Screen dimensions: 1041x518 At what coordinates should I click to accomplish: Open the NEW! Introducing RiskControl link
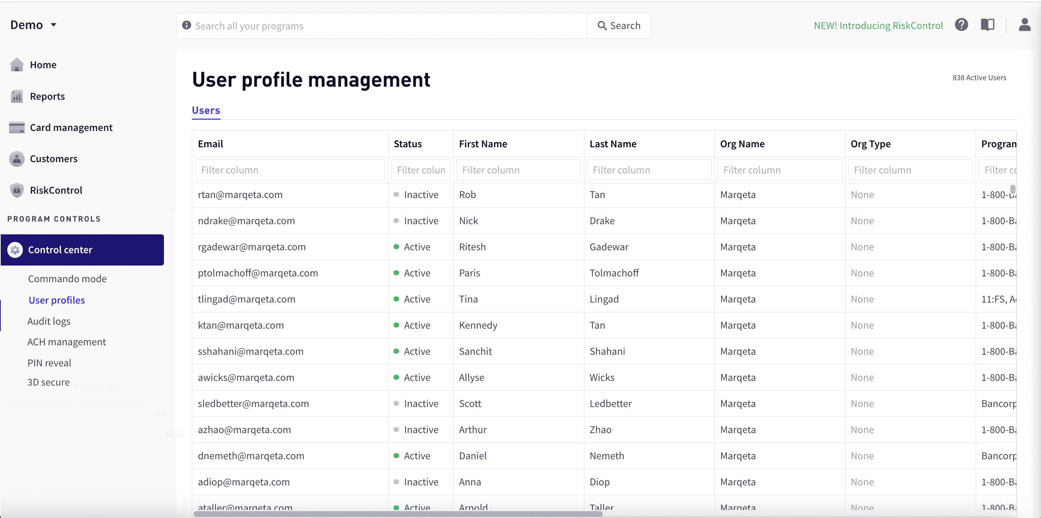click(878, 25)
